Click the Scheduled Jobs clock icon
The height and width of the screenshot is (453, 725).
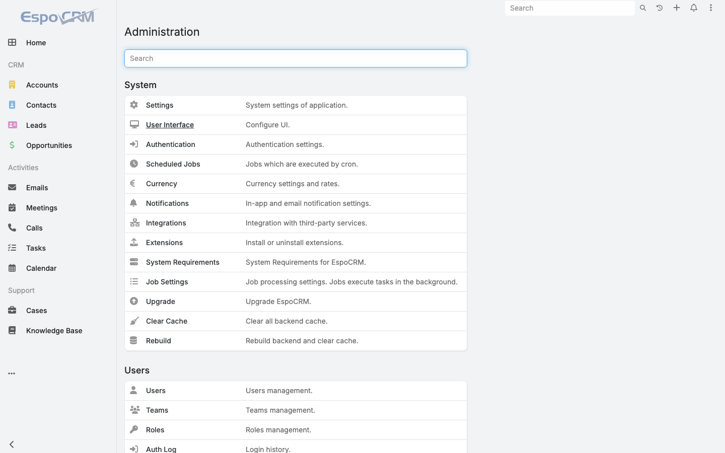pyautogui.click(x=134, y=164)
